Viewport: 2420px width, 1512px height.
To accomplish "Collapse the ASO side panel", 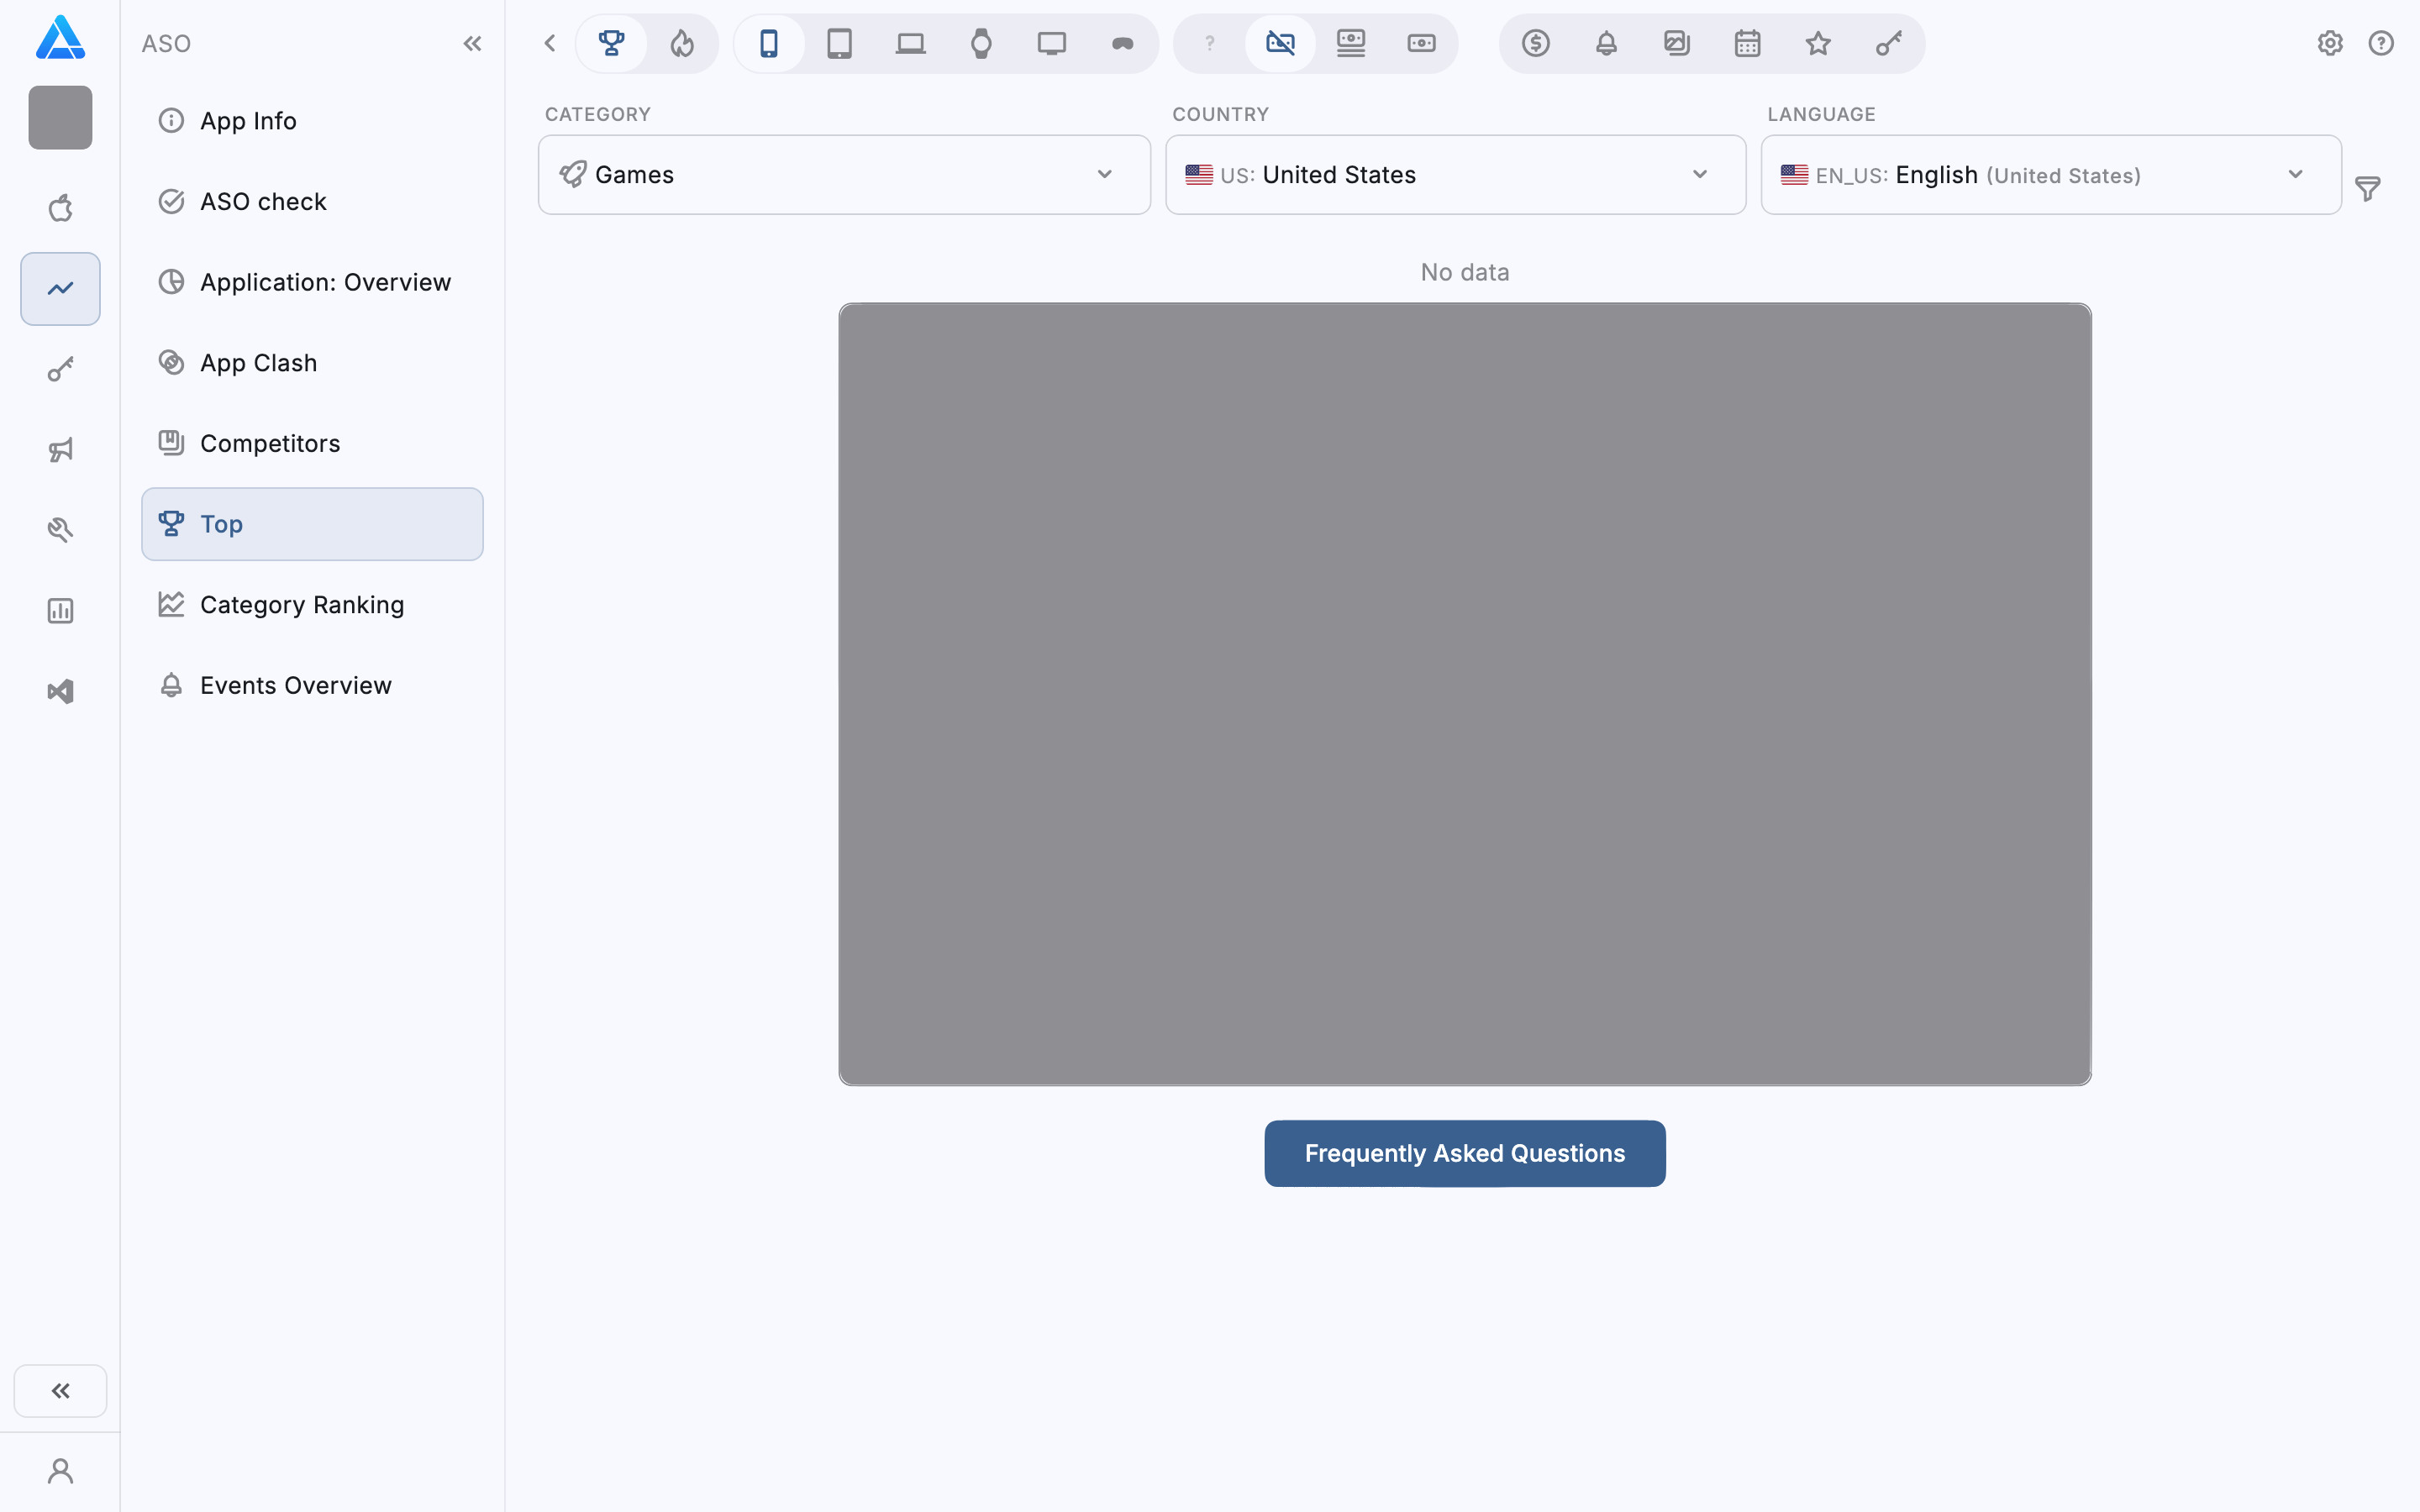I will pos(472,43).
